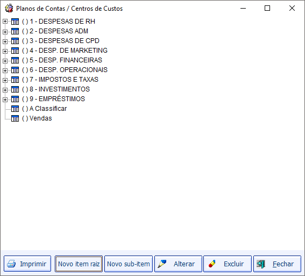Click the table icon next to Vendas
This screenshot has width=305, height=276.
pyautogui.click(x=15, y=118)
